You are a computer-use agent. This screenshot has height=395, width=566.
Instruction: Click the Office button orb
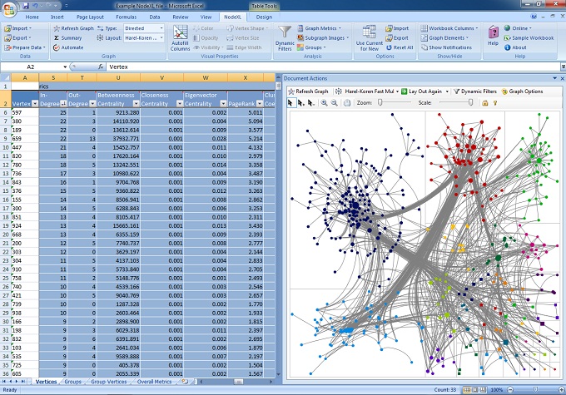point(9,9)
